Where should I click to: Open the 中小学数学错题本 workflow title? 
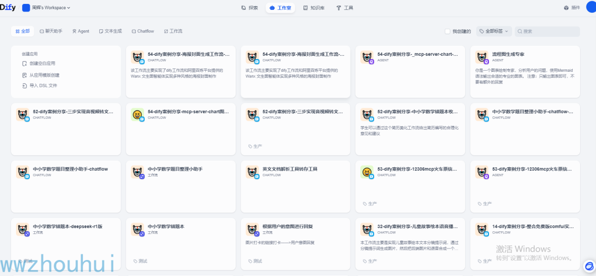pyautogui.click(x=166, y=226)
